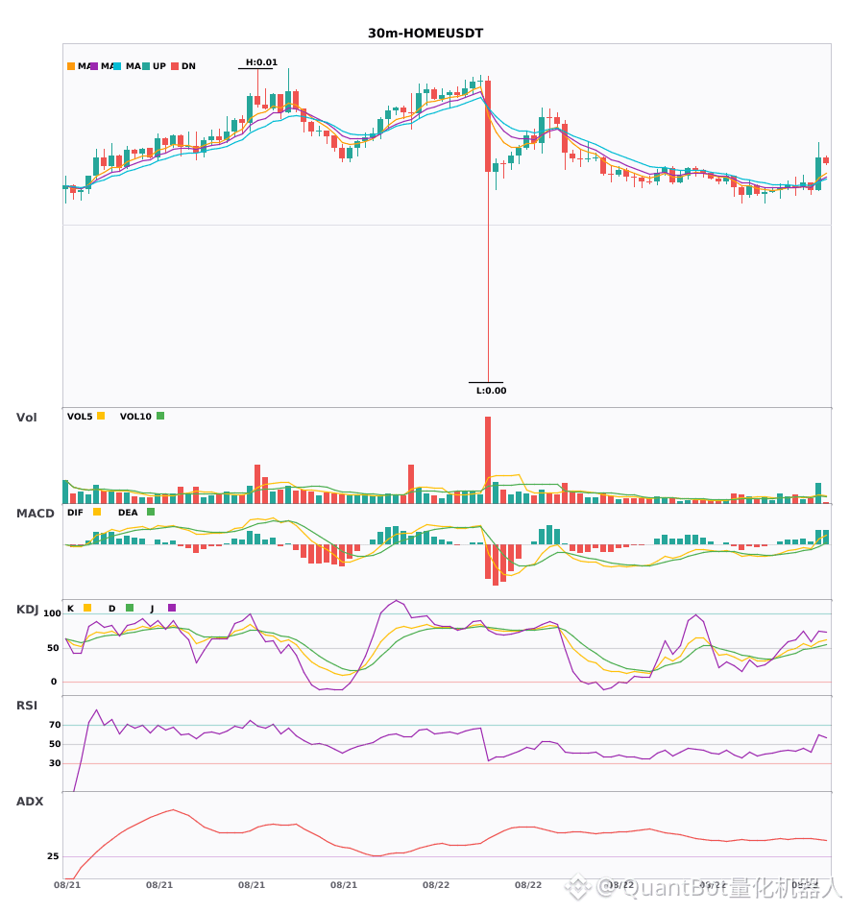Click the DN legend text
This screenshot has width=850, height=912.
188,66
